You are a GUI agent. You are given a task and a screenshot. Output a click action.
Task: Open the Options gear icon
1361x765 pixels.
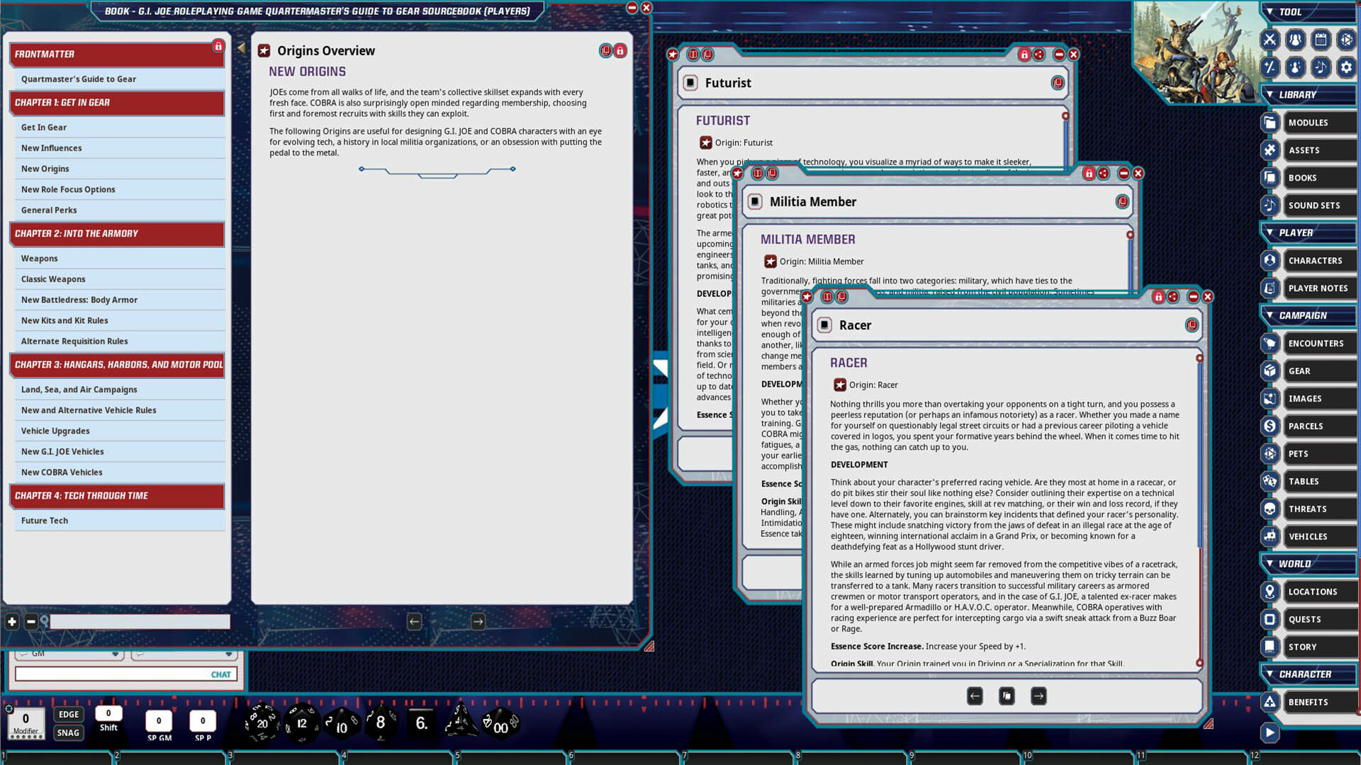tap(1346, 68)
